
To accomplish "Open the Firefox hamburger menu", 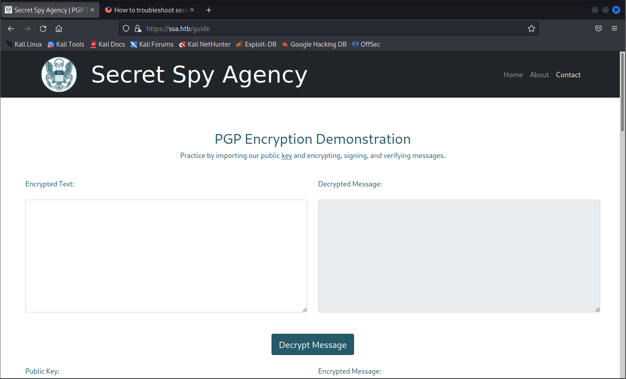I will (x=614, y=29).
